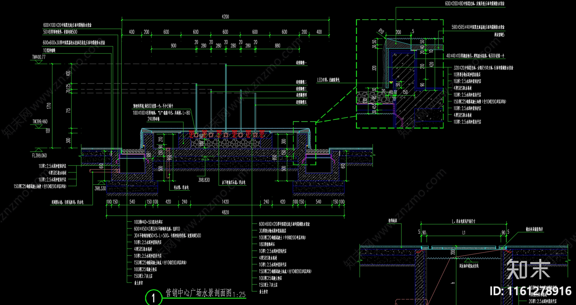Screen dimensions: 576x305
Task: Click the vertical dimension "420" in the enlarged detail
Action: tap(432, 64)
